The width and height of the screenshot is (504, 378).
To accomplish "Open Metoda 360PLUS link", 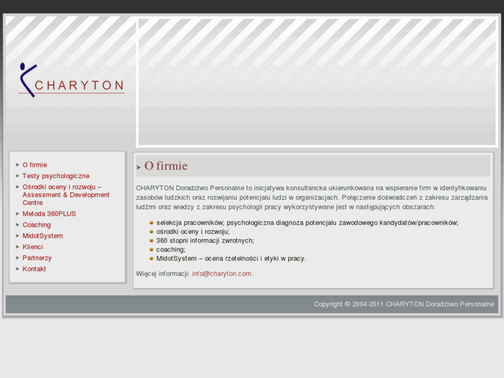I will 49,214.
